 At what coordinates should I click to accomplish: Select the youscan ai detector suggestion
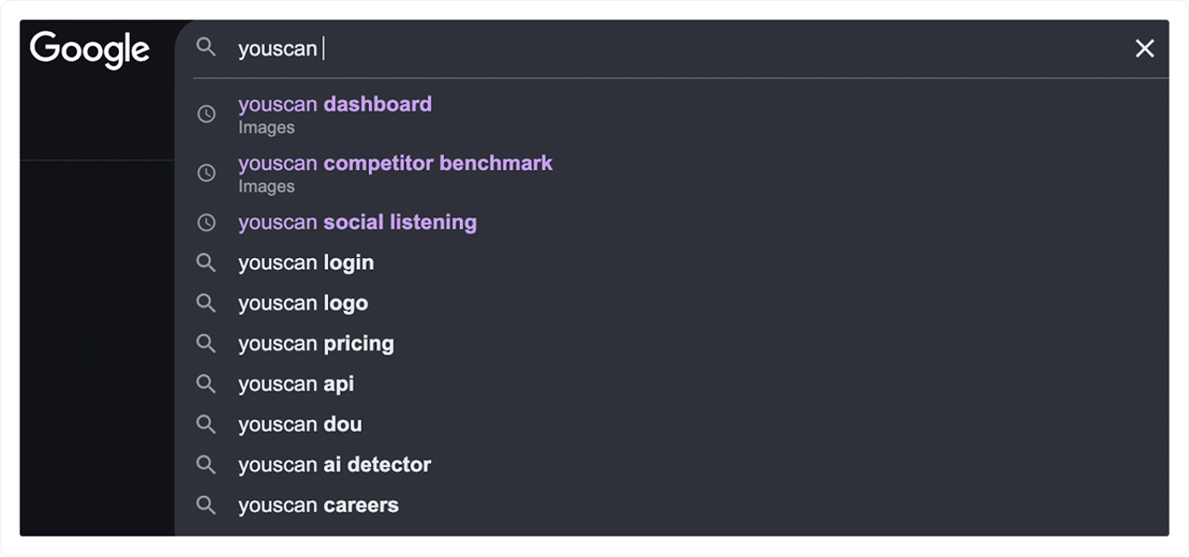click(334, 465)
